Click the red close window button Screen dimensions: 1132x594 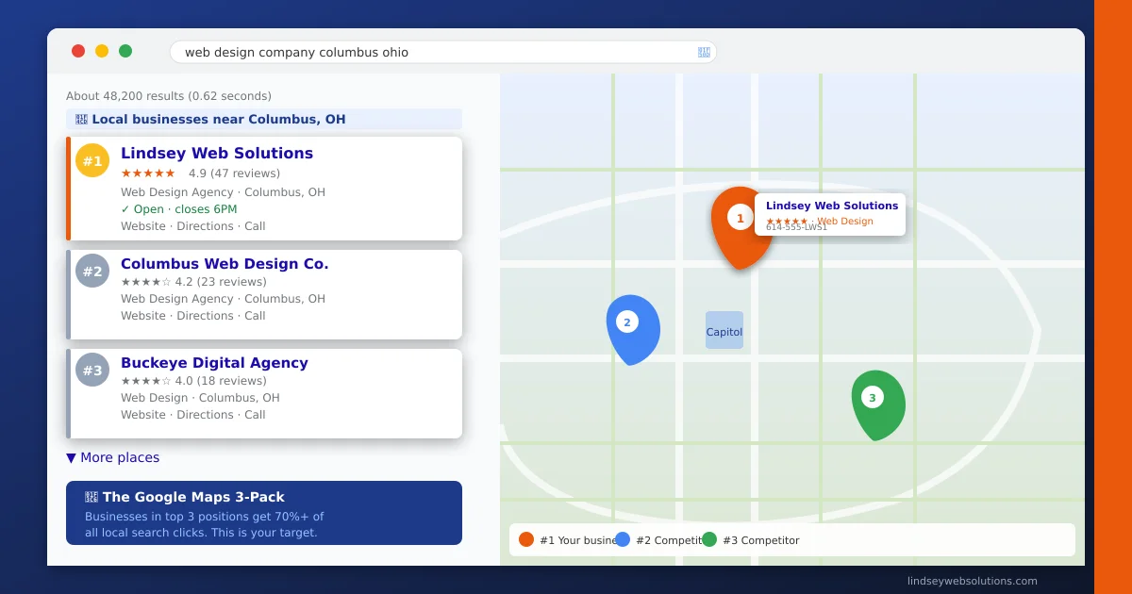(78, 51)
